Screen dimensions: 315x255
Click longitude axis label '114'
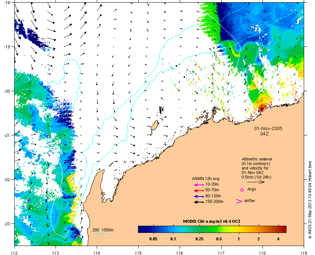[x=97, y=253]
